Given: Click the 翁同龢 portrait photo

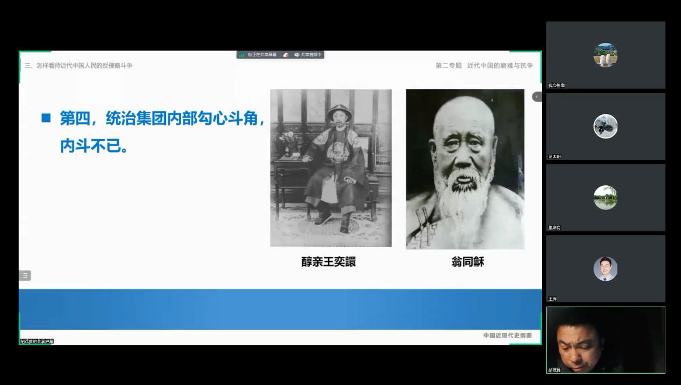Looking at the screenshot, I should pos(465,169).
